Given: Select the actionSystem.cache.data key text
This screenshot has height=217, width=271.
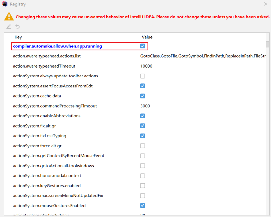Looking at the screenshot, I should pyautogui.click(x=37, y=96).
